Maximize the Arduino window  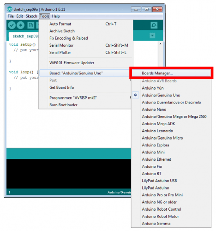coord(147,9)
